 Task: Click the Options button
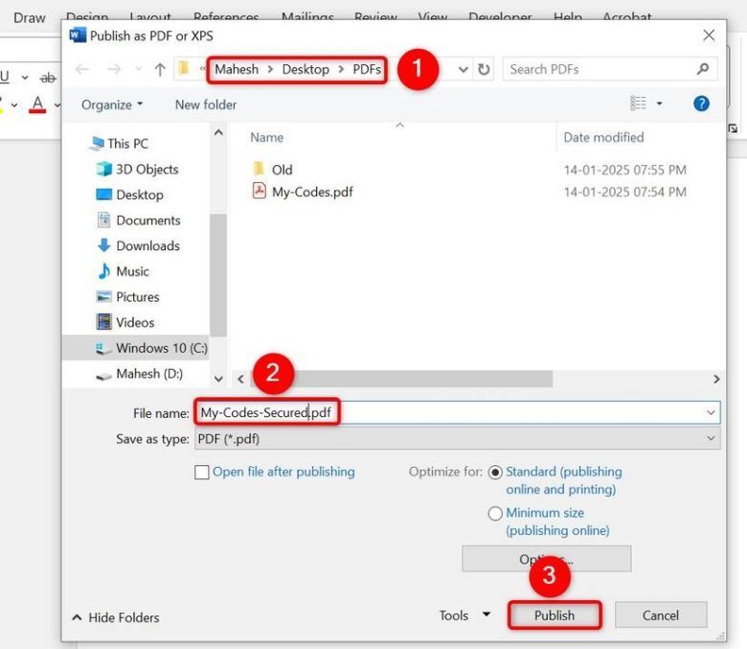[x=547, y=558]
